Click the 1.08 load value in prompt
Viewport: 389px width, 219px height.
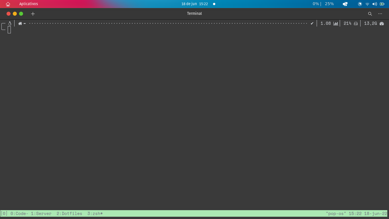tap(326, 23)
